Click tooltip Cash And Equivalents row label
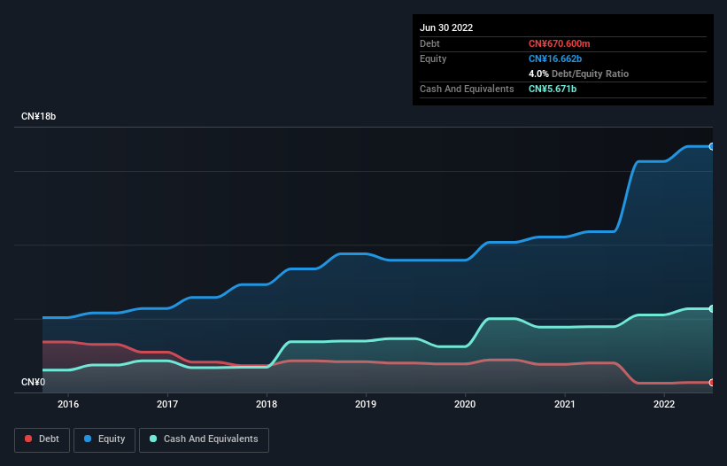The image size is (727, 466). [x=467, y=89]
